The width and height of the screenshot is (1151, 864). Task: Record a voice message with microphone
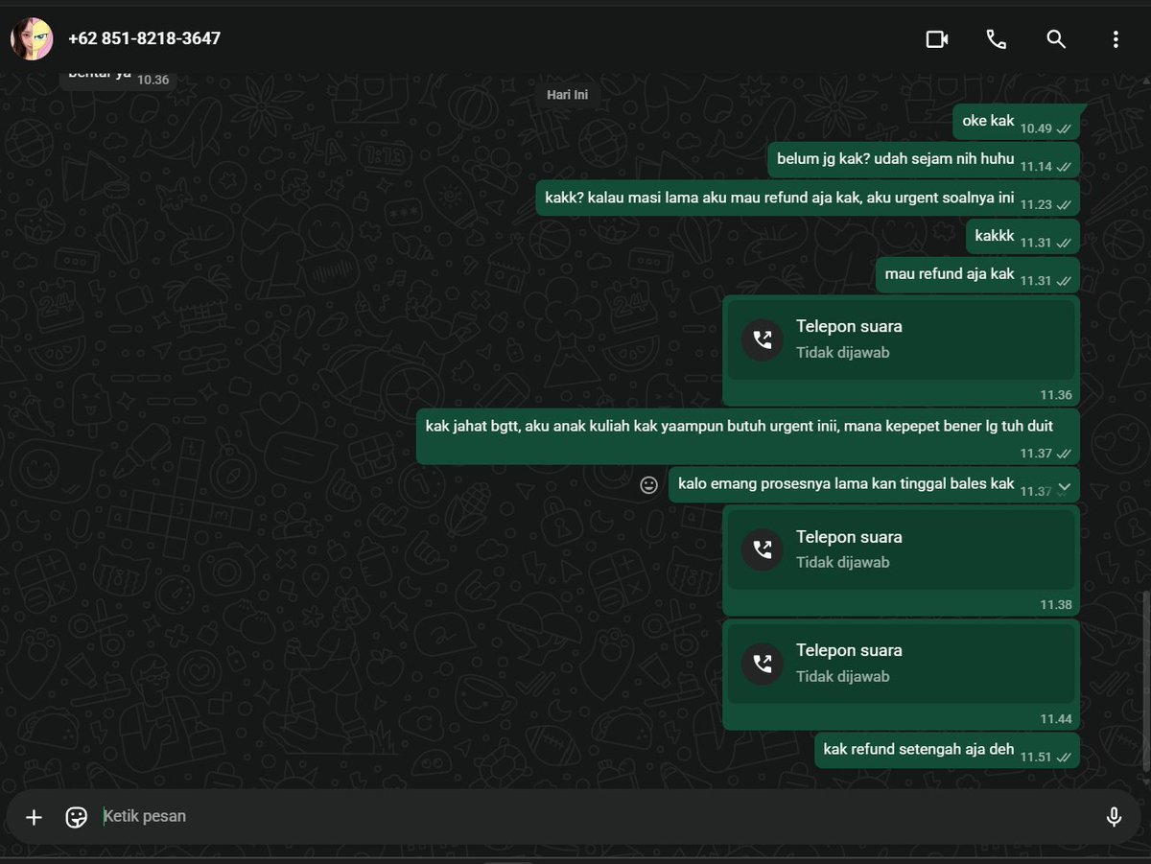[x=1114, y=817]
